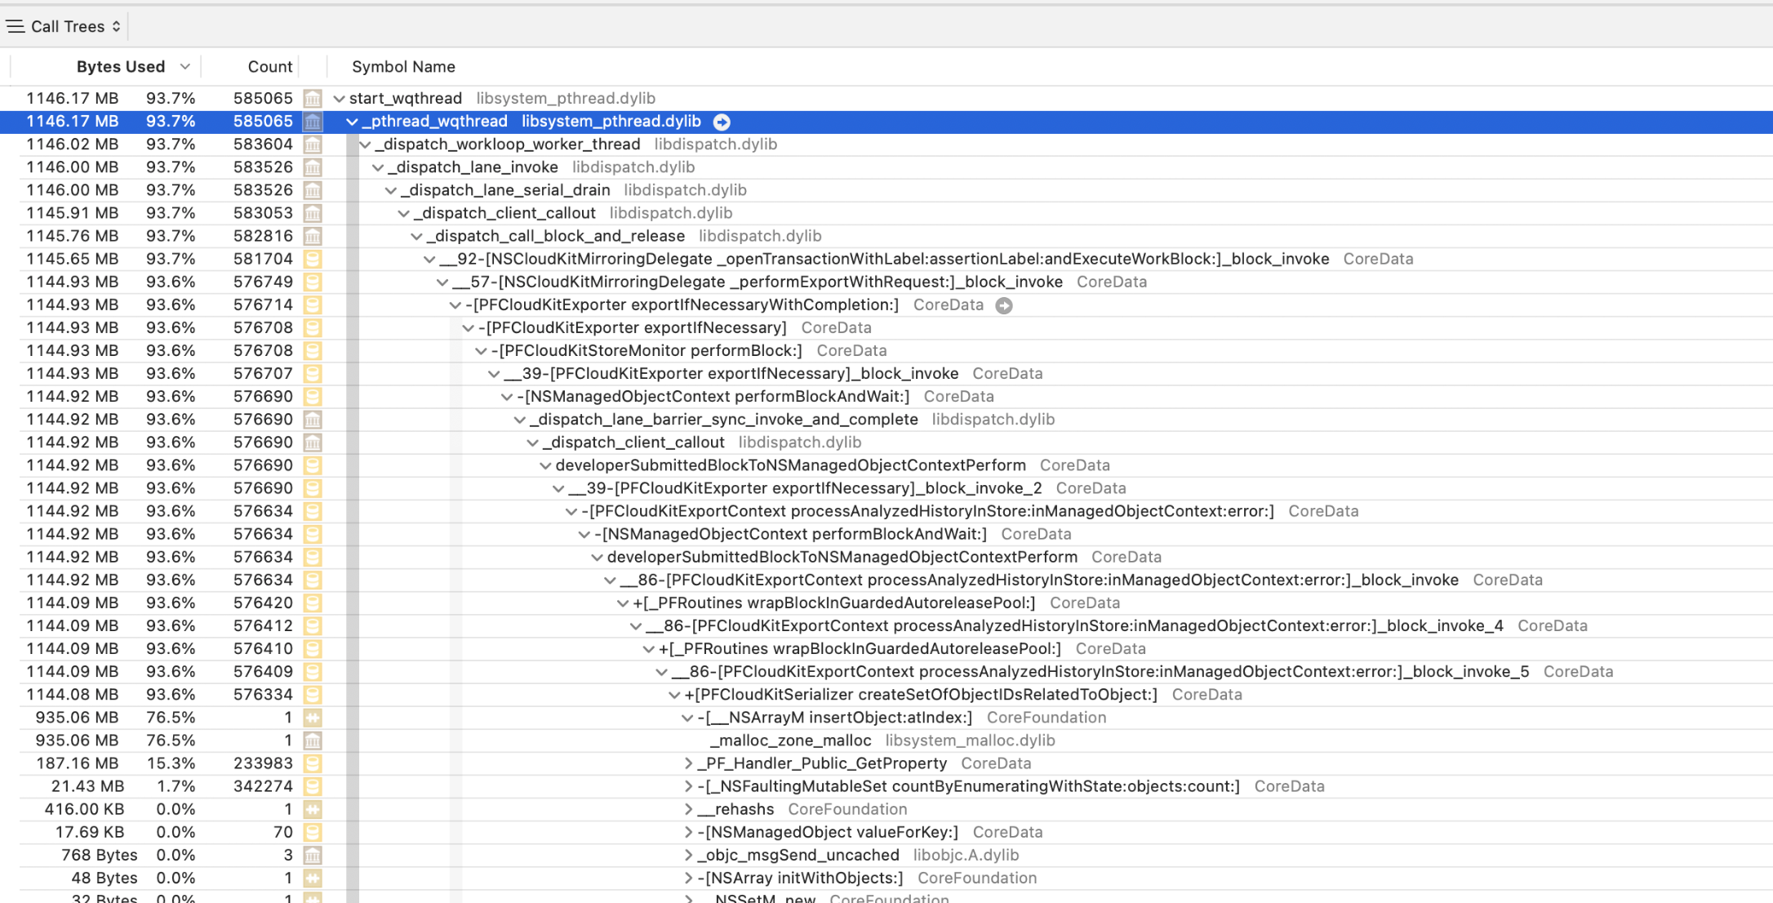The width and height of the screenshot is (1773, 903).
Task: Expand the _PF_Handler_Public_GetProperty row
Action: click(x=688, y=763)
